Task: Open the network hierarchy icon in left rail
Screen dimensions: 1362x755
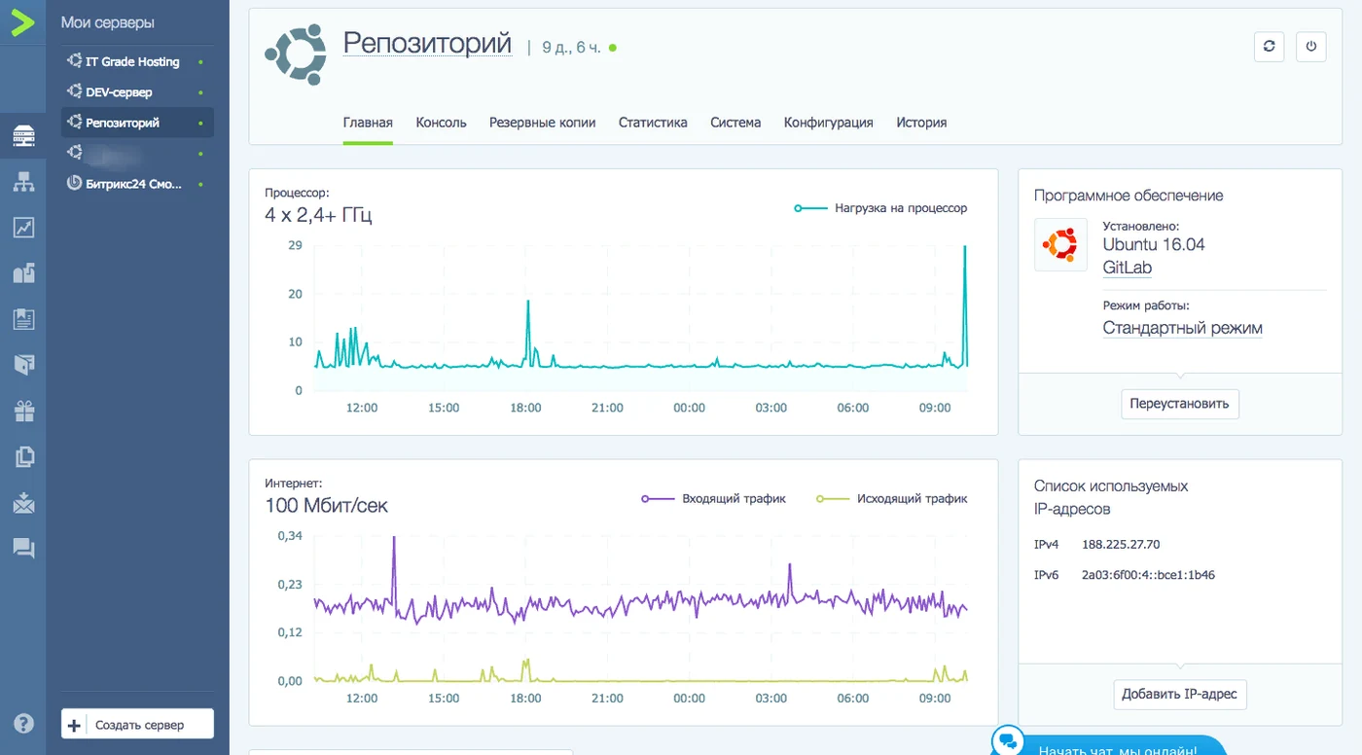Action: tap(23, 181)
